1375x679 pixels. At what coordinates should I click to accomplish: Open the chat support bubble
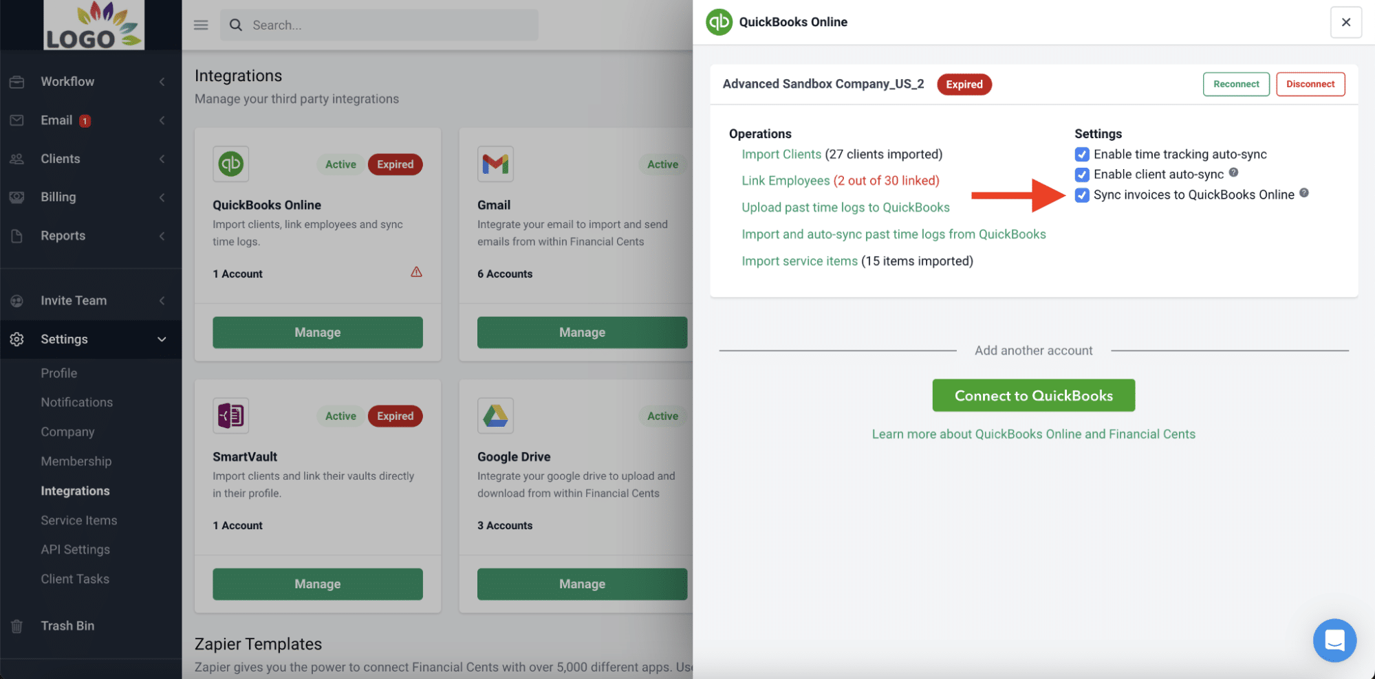1334,641
